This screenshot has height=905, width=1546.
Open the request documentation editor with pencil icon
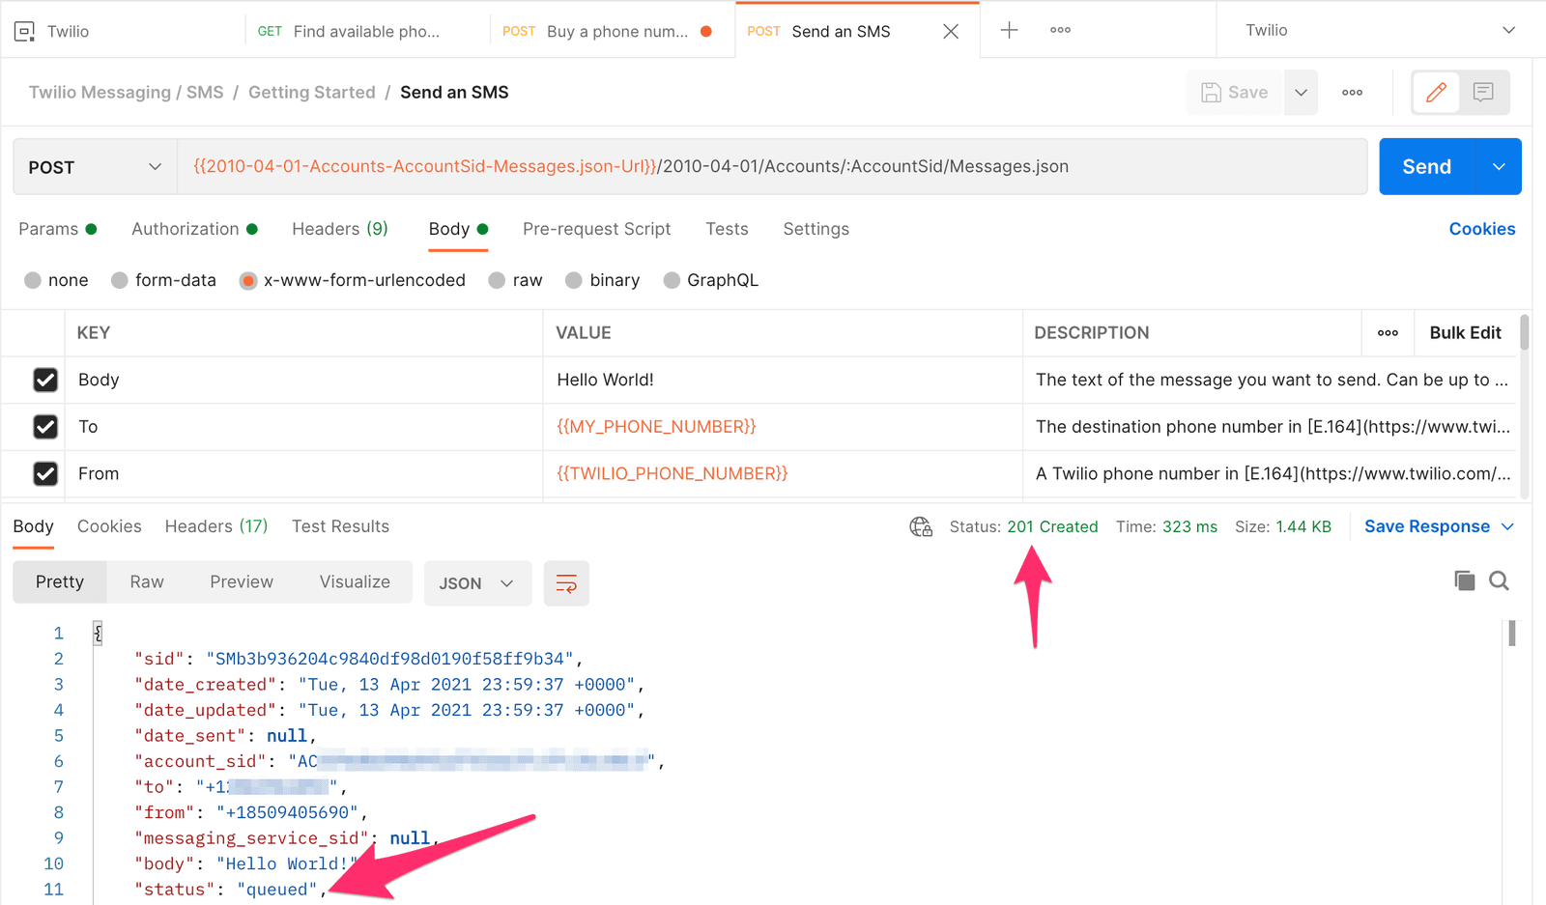coord(1436,92)
